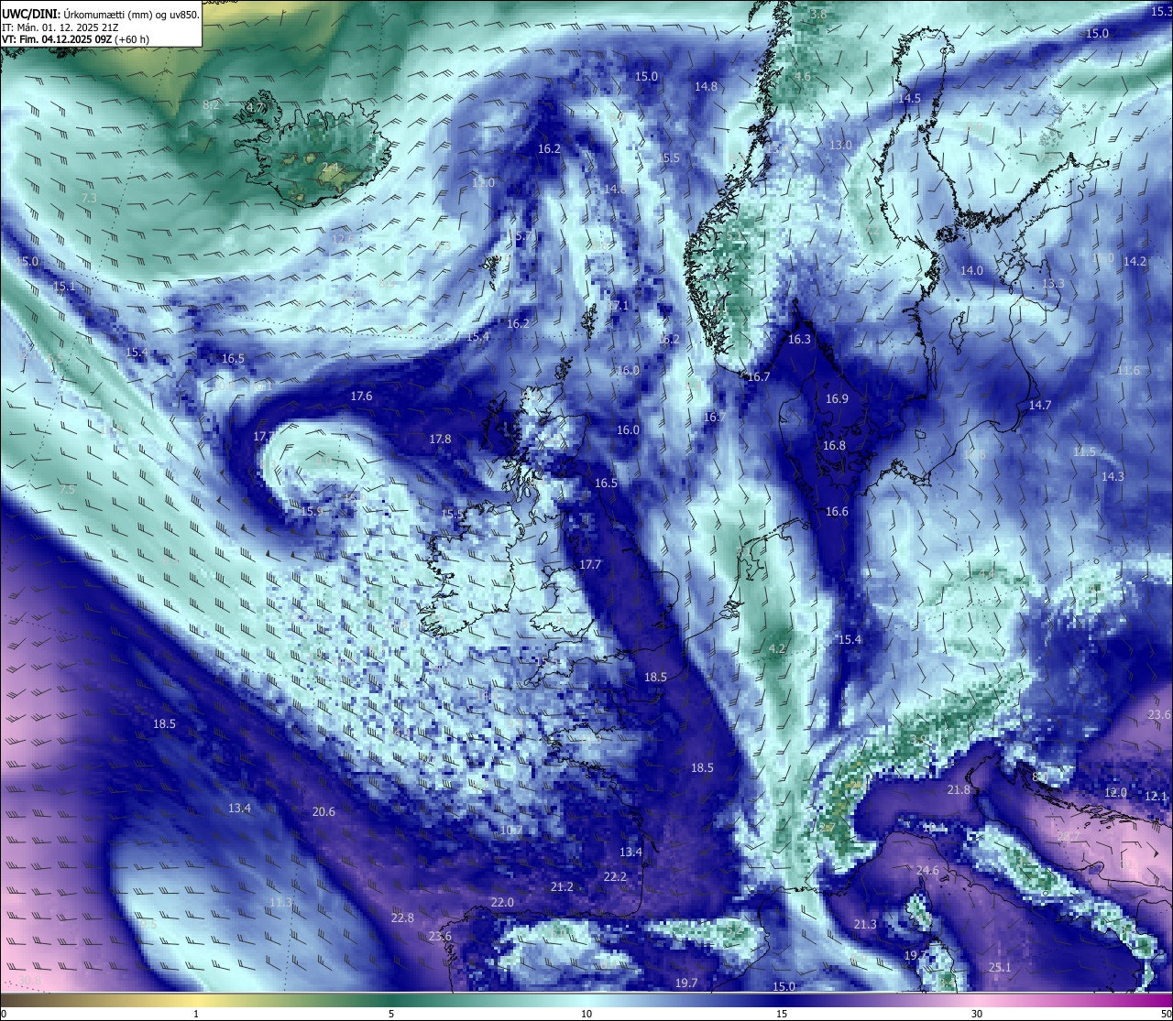Screen dimensions: 1173x1021
Task: Click the IT: Mán. 01. 12. 2025 21Z line
Action: click(x=61, y=27)
